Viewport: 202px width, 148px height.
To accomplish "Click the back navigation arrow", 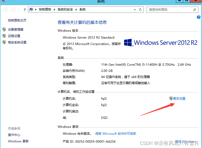I will (5, 10).
